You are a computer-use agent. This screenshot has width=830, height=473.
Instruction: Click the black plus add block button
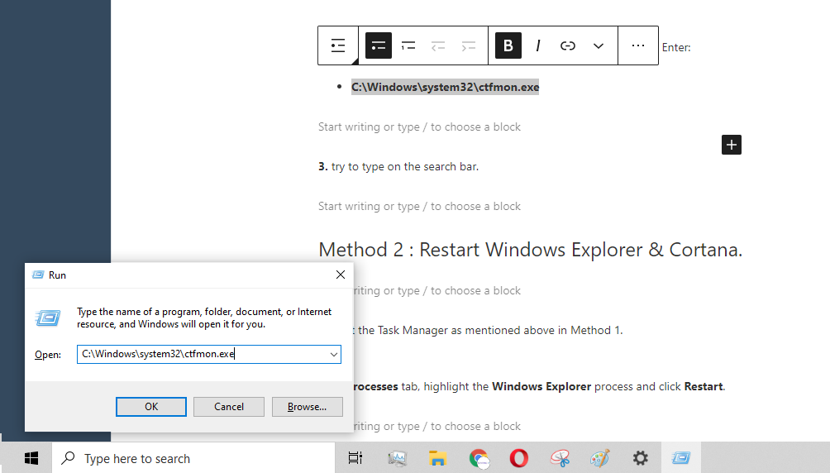(x=731, y=145)
